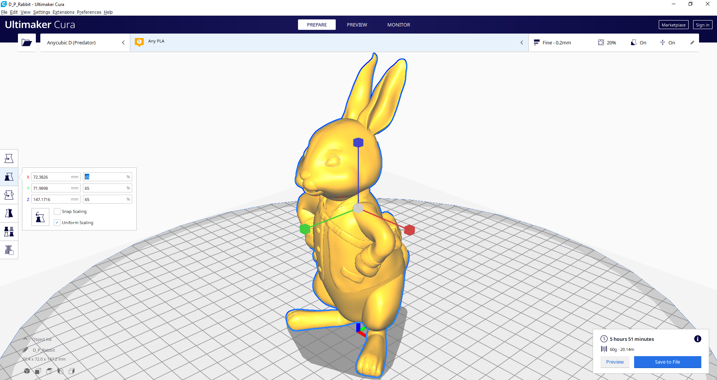The image size is (717, 380).
Task: Open the Preferences menu
Action: point(89,12)
